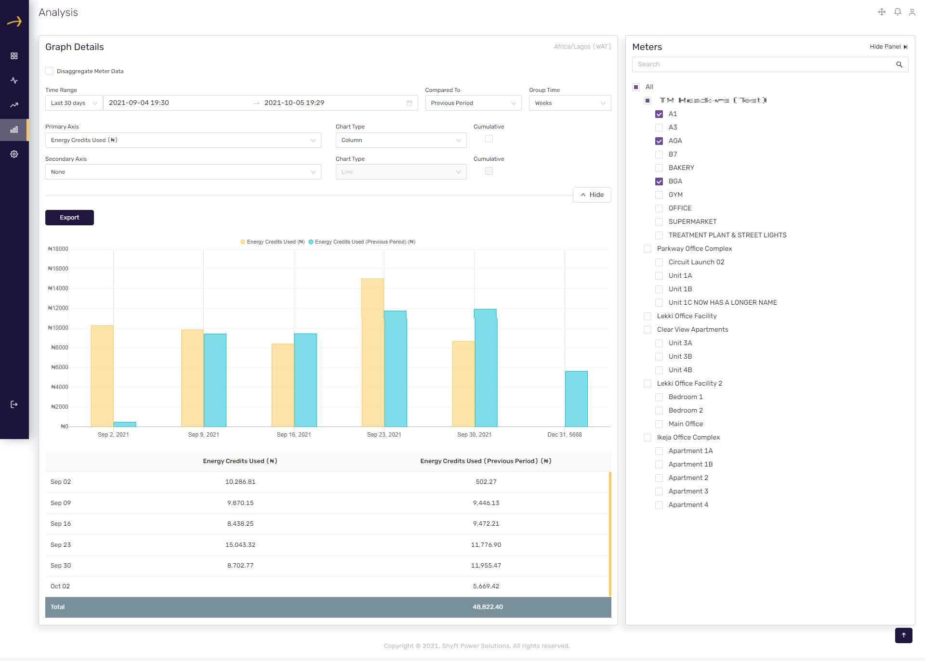Image resolution: width=925 pixels, height=661 pixels.
Task: Uncheck the A1 meter
Action: pos(659,114)
